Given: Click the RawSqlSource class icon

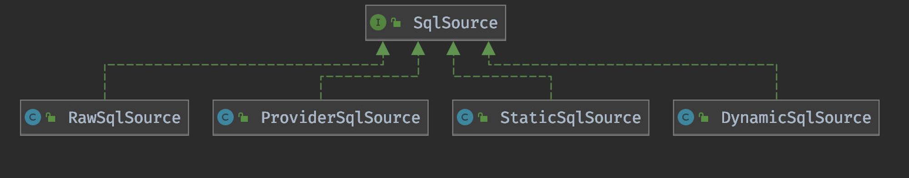Looking at the screenshot, I should [33, 117].
